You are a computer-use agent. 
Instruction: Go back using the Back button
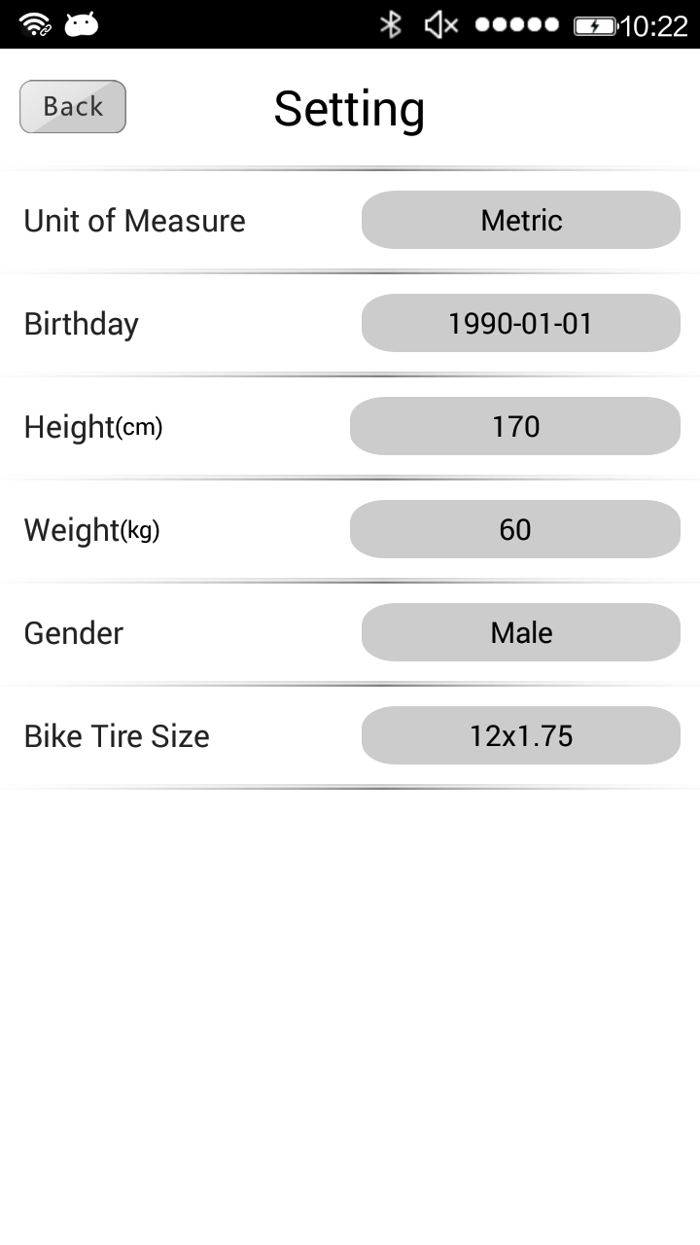click(73, 106)
